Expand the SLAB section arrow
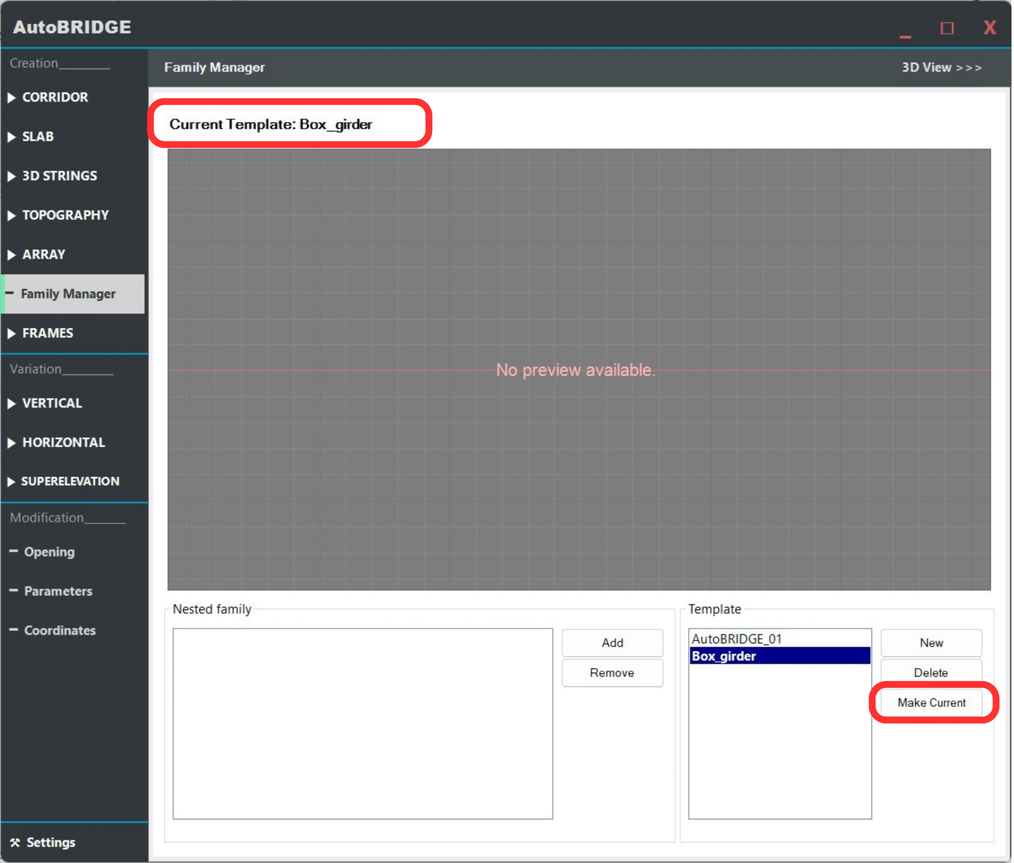The height and width of the screenshot is (863, 1014). tap(12, 137)
